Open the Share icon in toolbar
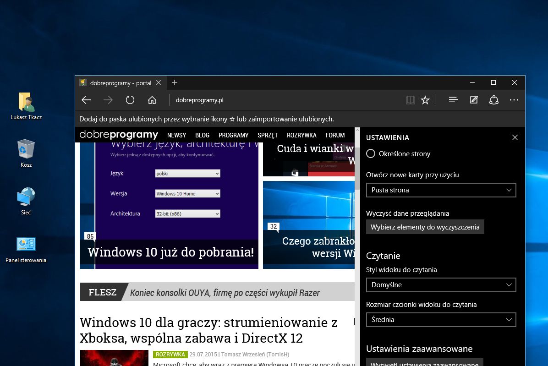This screenshot has height=366, width=548. (x=494, y=100)
